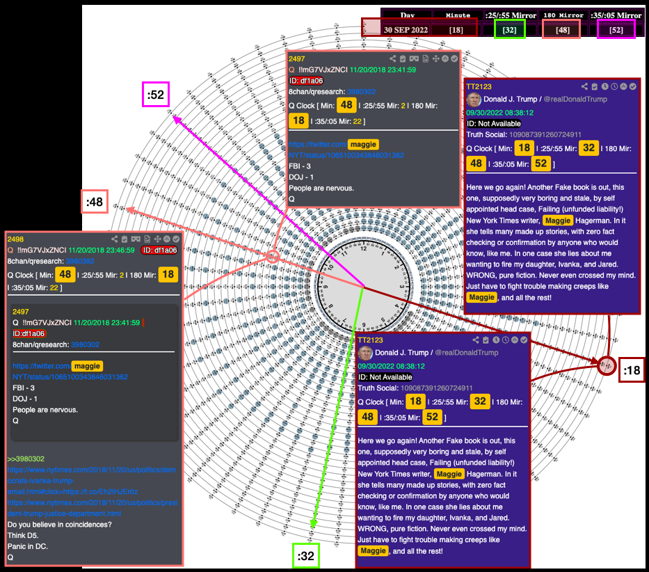The height and width of the screenshot is (572, 649).
Task: Click share icon on the lower TT2123 card
Action: tap(476, 340)
